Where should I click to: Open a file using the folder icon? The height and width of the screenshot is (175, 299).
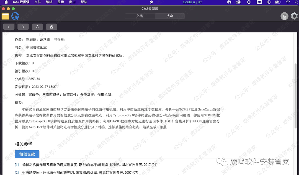pyautogui.click(x=5, y=16)
